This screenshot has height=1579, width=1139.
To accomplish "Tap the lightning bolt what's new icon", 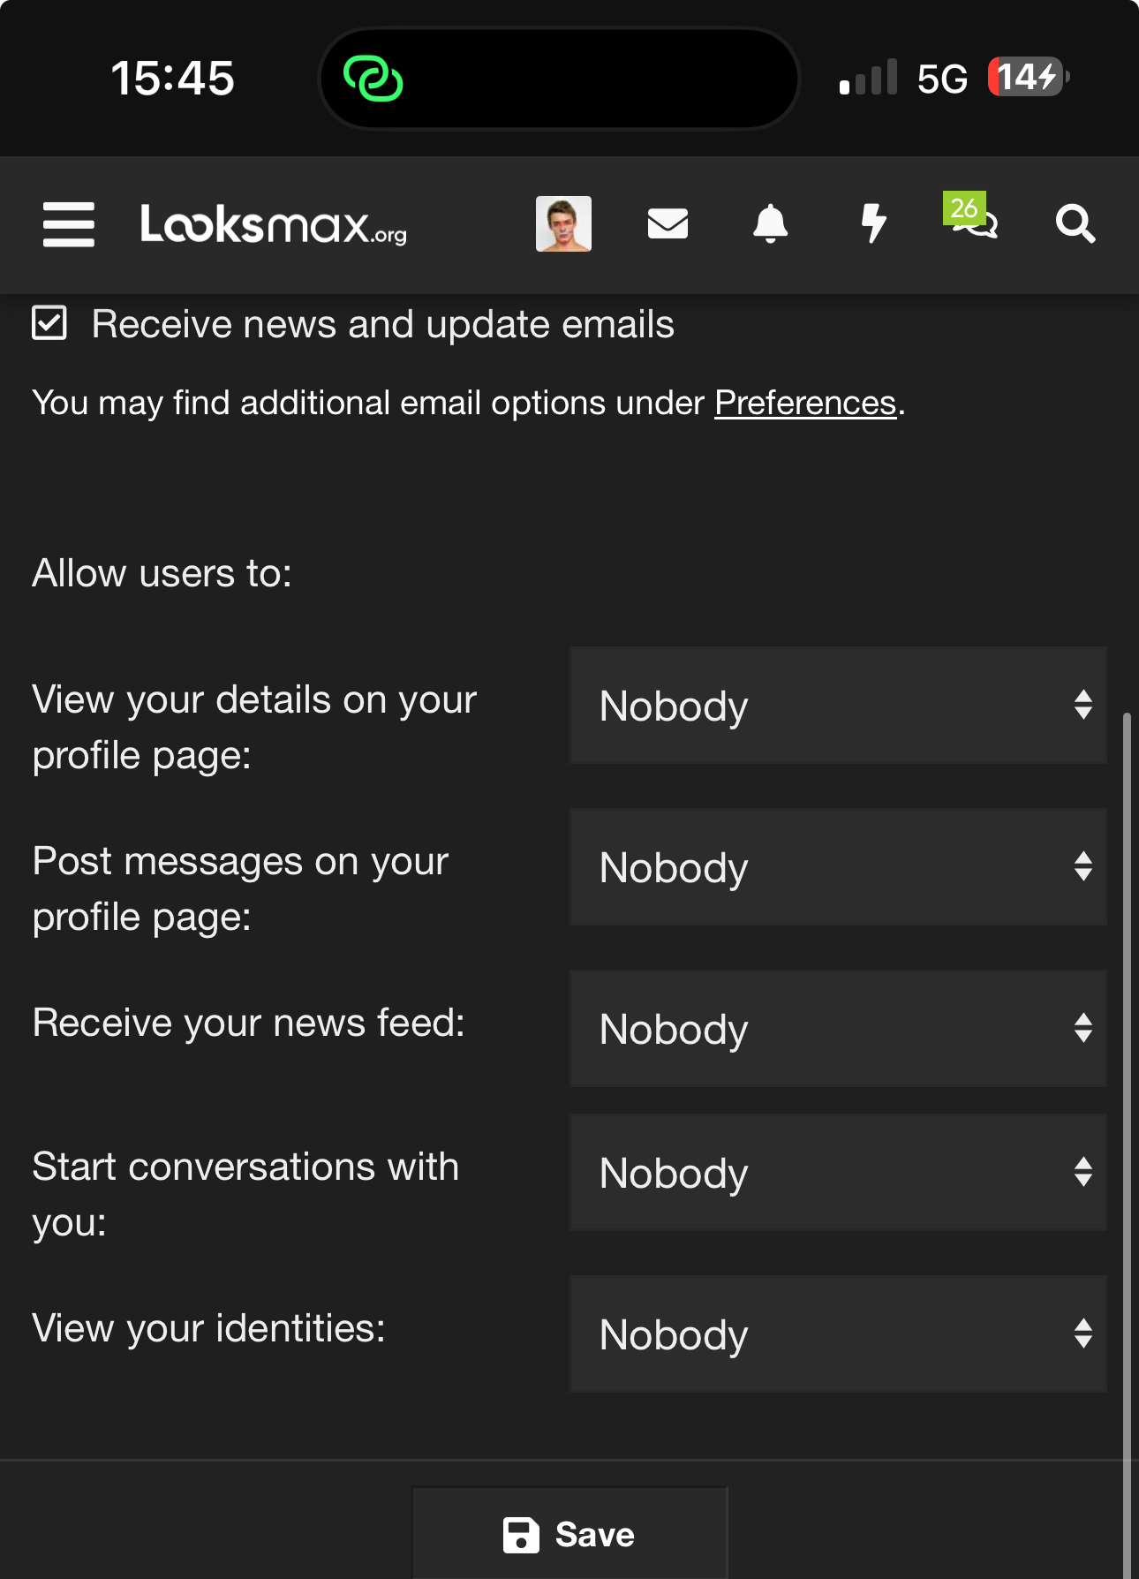I will pyautogui.click(x=873, y=224).
